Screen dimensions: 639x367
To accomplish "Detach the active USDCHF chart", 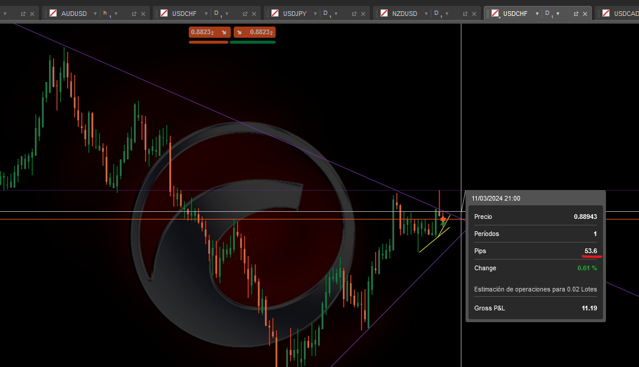I will (576, 14).
